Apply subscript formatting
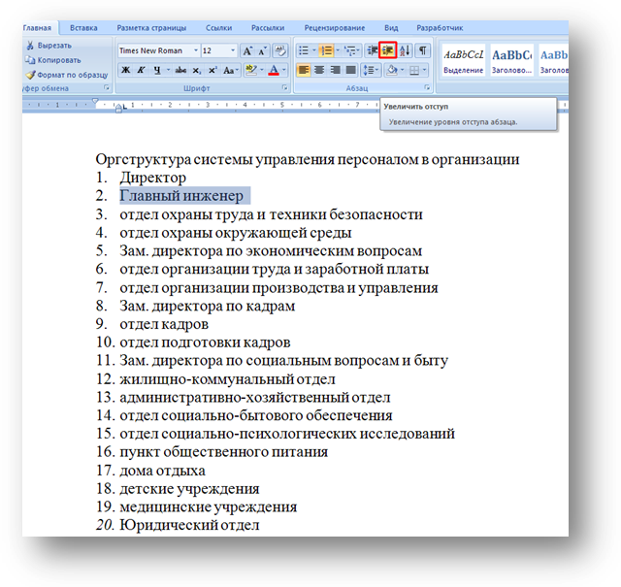The height and width of the screenshot is (587, 621). (196, 70)
